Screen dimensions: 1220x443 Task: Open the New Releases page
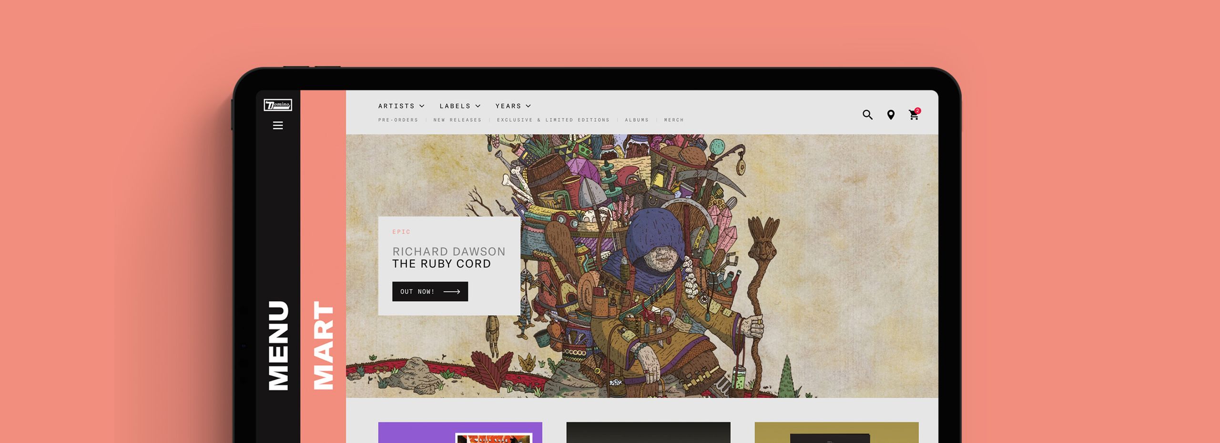[457, 120]
